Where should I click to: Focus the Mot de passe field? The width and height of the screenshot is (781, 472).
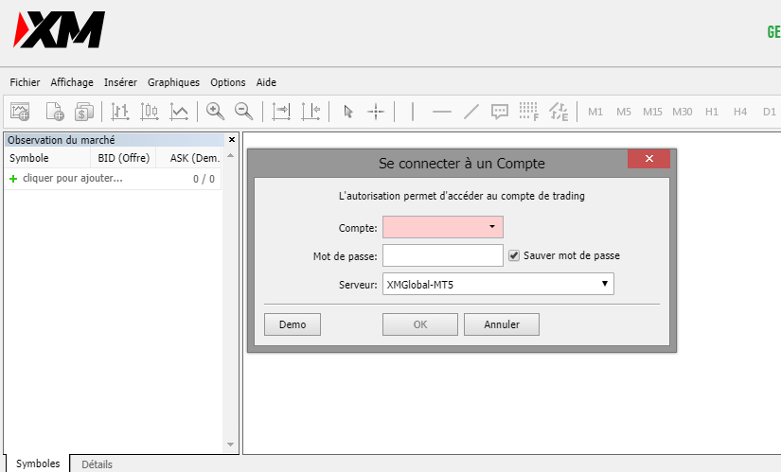coord(443,255)
